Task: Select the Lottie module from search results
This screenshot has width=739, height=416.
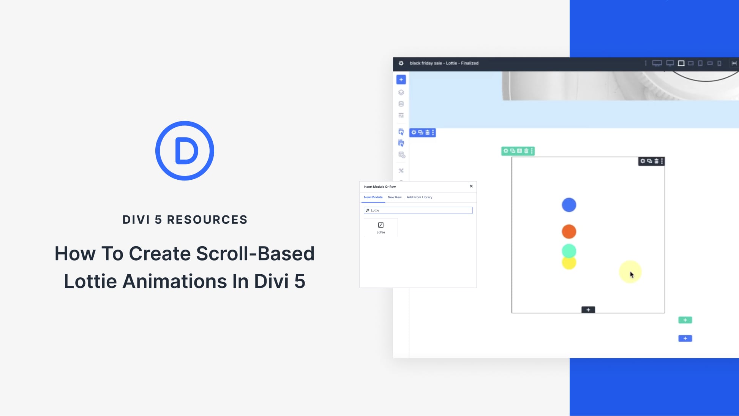Action: (381, 227)
